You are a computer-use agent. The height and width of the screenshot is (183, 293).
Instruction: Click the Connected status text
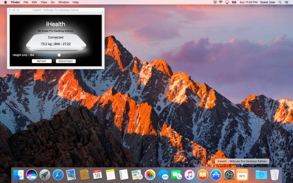(56, 37)
